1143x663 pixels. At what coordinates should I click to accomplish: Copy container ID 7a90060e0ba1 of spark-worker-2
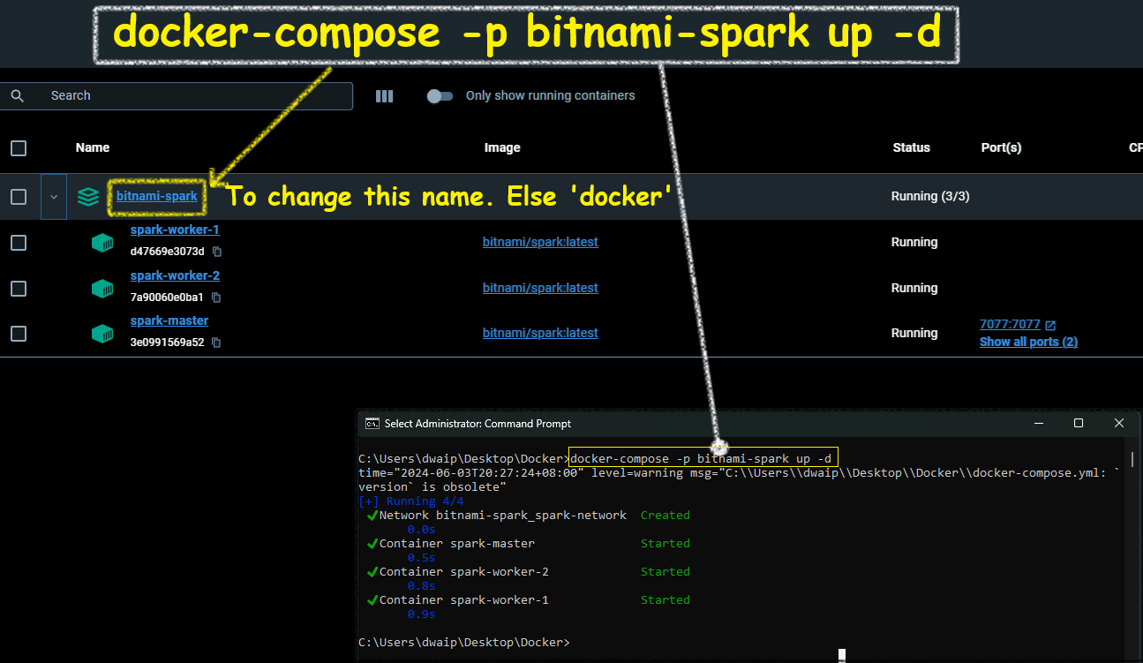217,298
